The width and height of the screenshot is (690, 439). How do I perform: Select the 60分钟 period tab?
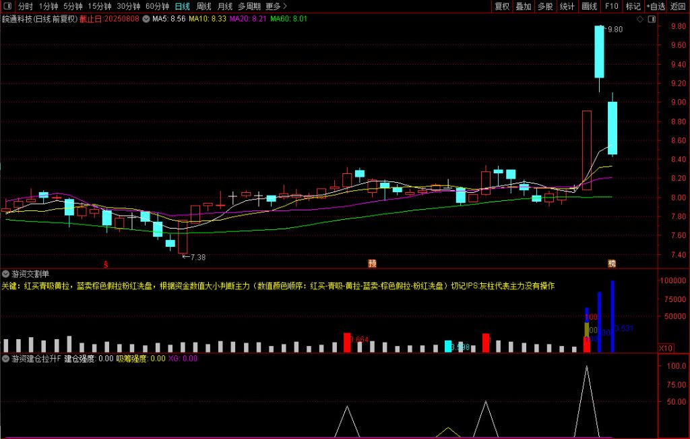158,6
